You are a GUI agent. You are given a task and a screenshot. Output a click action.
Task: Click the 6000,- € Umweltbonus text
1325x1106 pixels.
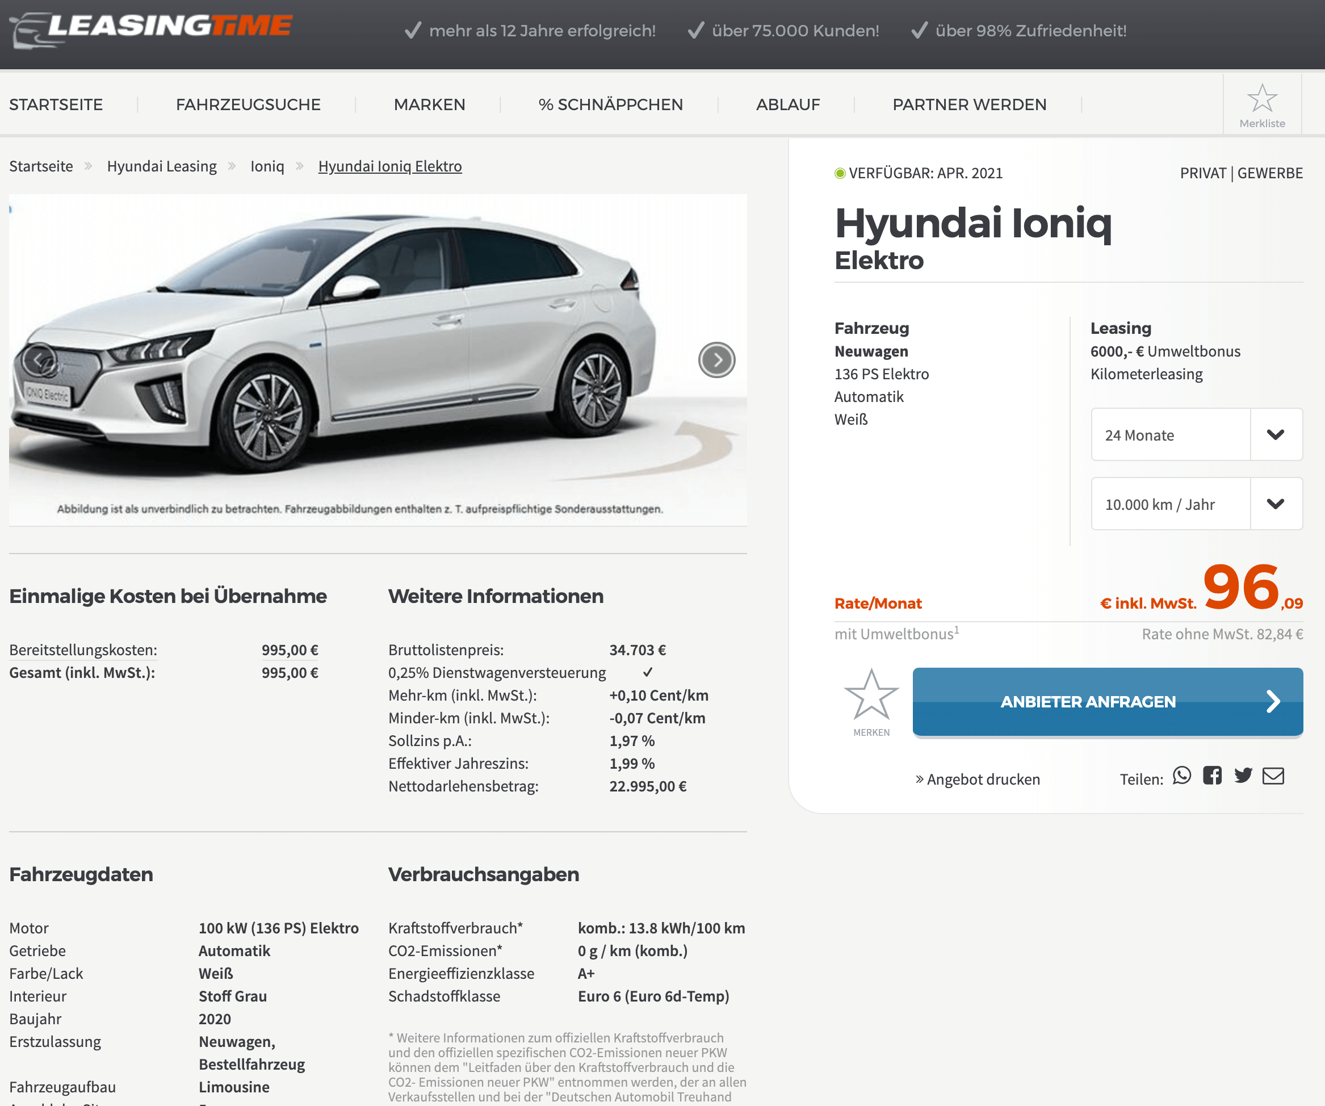1165,351
